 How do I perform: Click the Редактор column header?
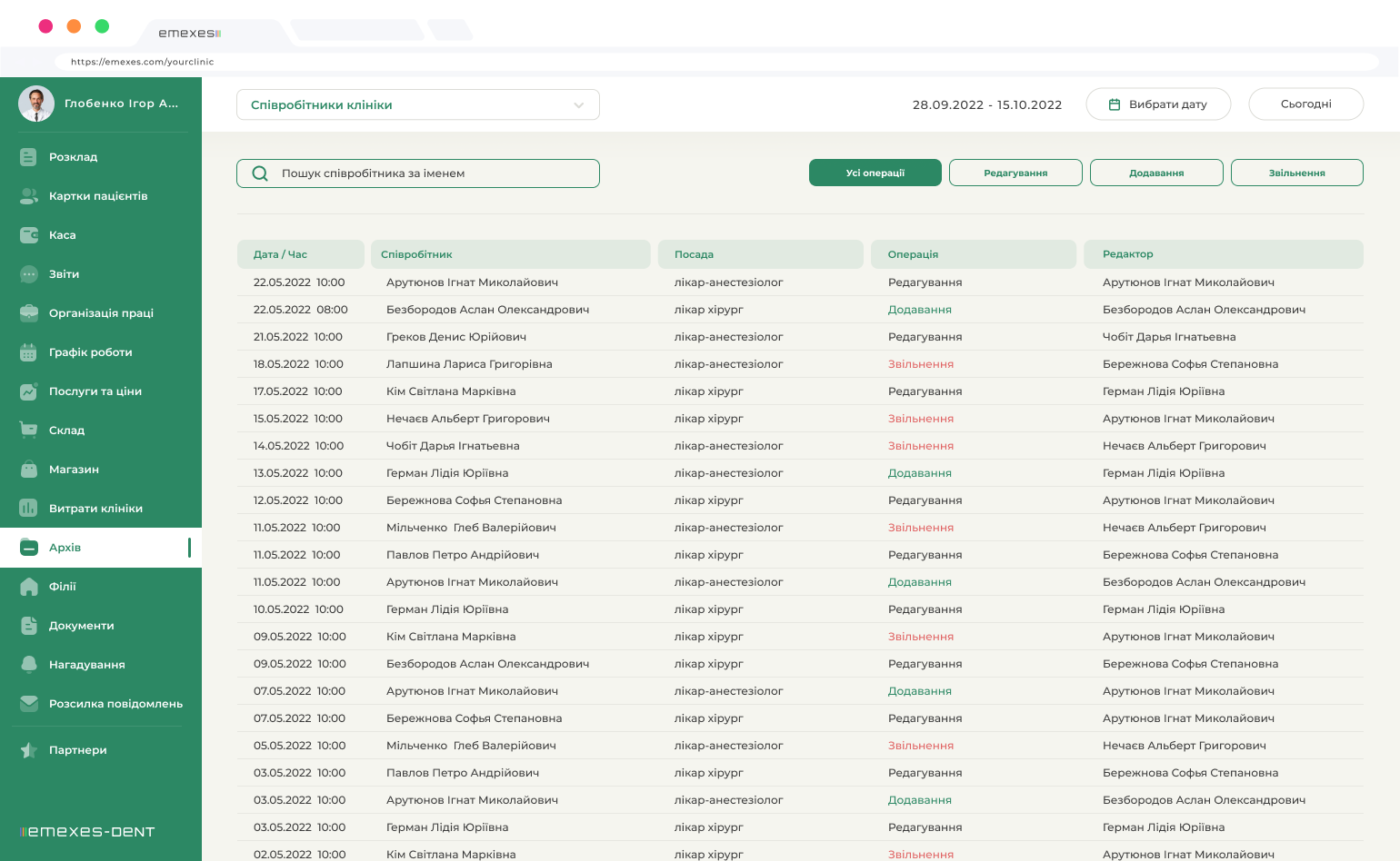(1224, 254)
